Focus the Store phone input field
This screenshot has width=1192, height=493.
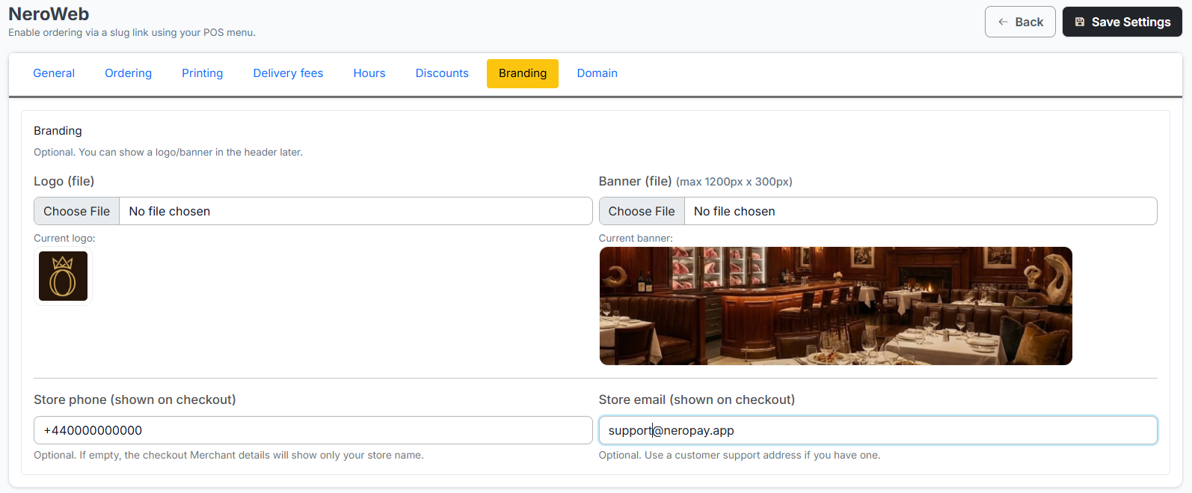[x=313, y=430]
